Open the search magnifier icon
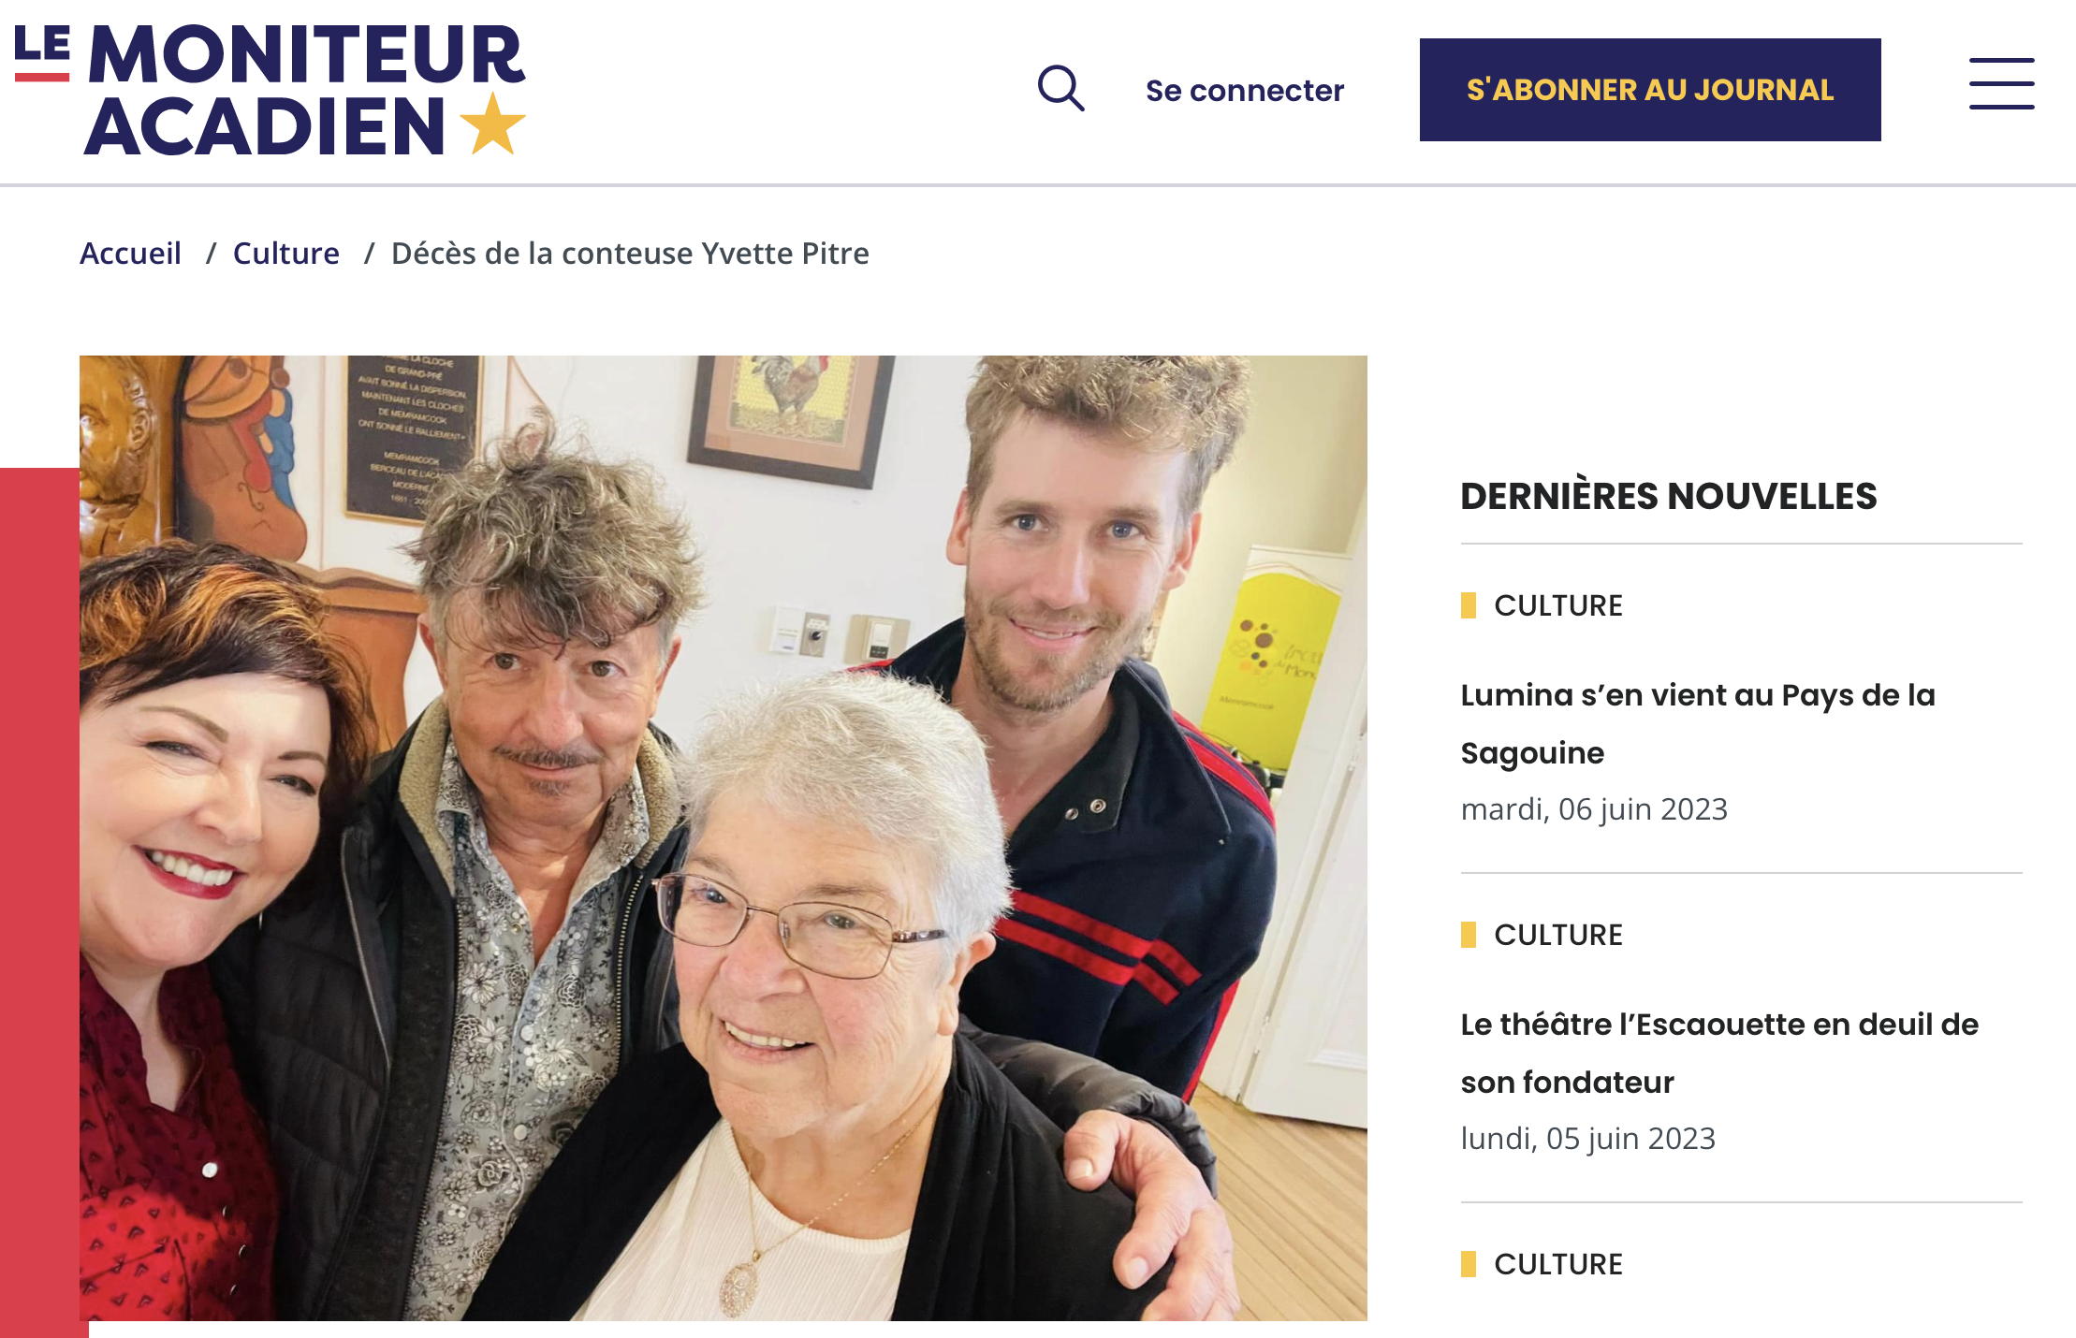The height and width of the screenshot is (1338, 2076). (1060, 89)
